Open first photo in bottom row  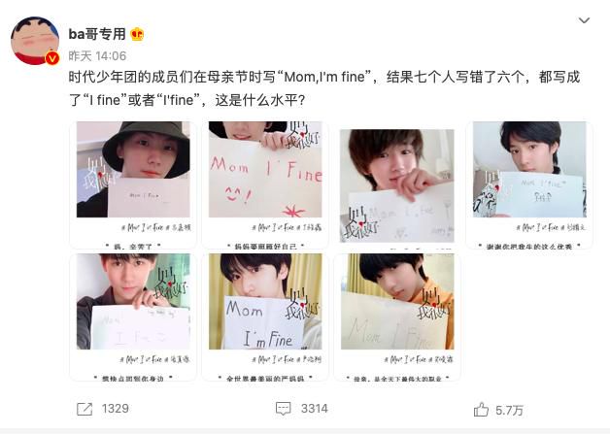pyautogui.click(x=133, y=317)
